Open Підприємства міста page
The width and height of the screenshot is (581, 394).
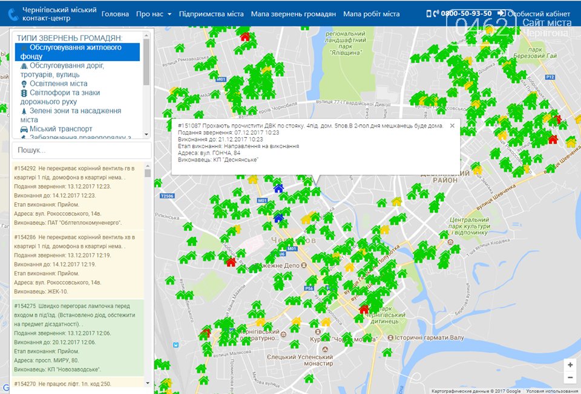click(x=211, y=14)
